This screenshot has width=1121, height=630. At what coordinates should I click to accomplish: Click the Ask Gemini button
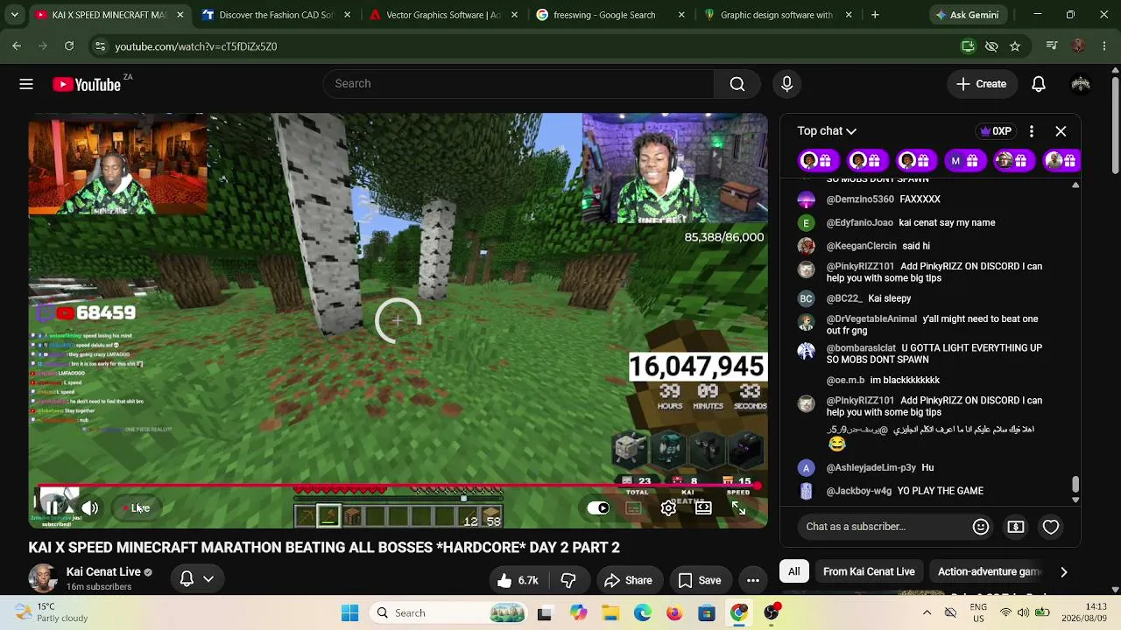967,15
